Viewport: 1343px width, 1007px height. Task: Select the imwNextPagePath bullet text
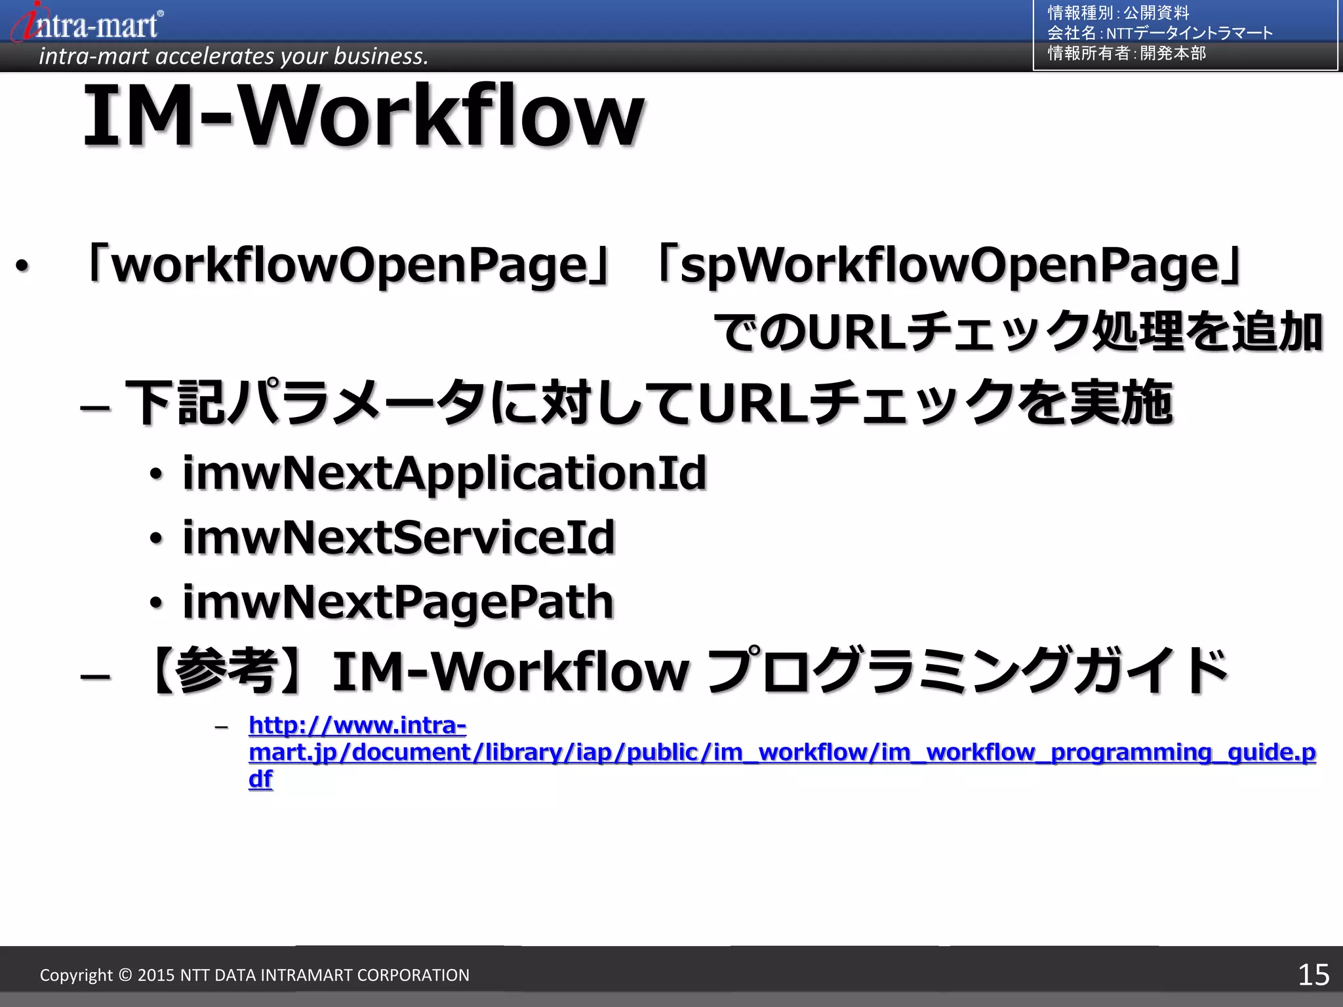pos(397,601)
